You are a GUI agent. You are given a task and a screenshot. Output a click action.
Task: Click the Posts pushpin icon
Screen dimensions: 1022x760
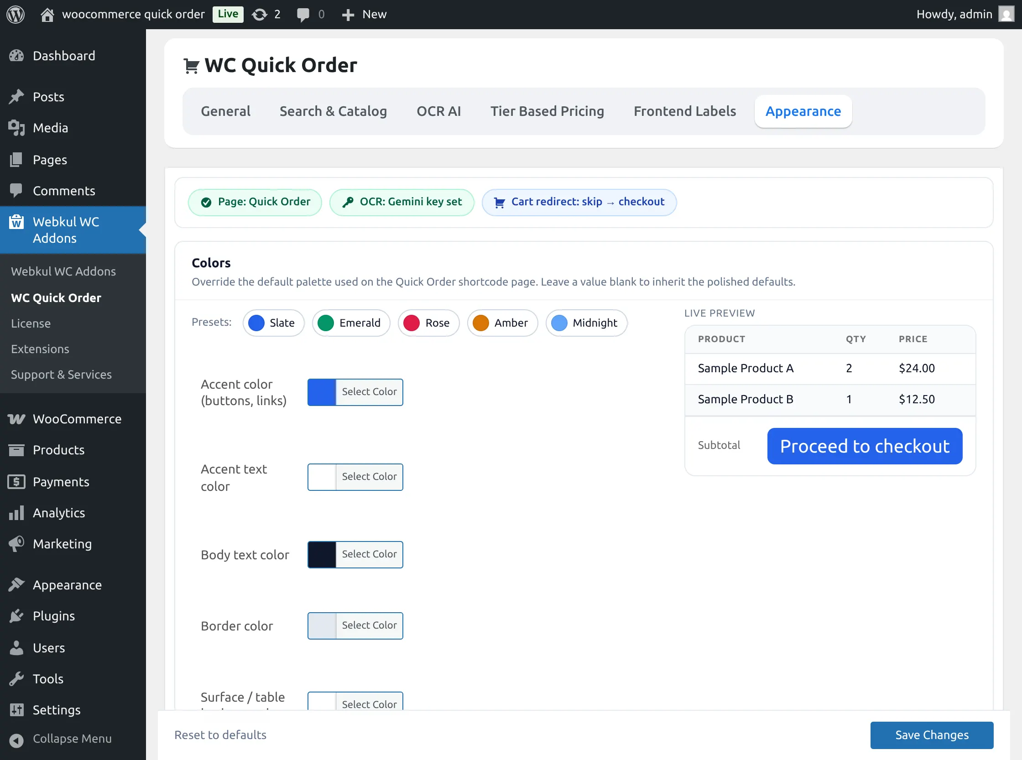point(16,97)
